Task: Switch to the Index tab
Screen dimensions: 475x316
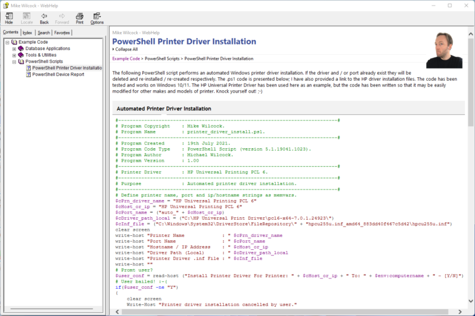Action: pyautogui.click(x=27, y=33)
